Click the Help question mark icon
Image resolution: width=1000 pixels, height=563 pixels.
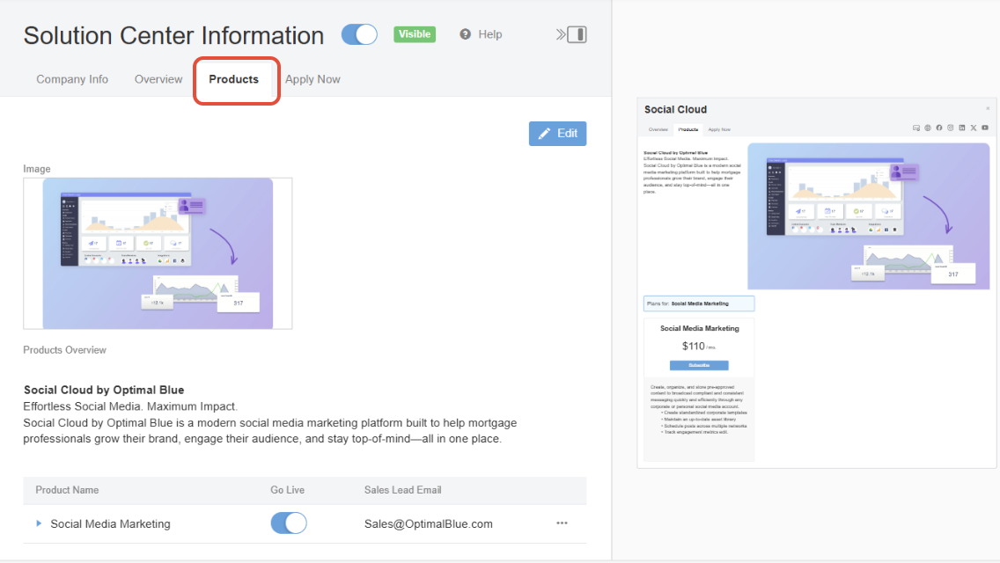[x=466, y=34]
